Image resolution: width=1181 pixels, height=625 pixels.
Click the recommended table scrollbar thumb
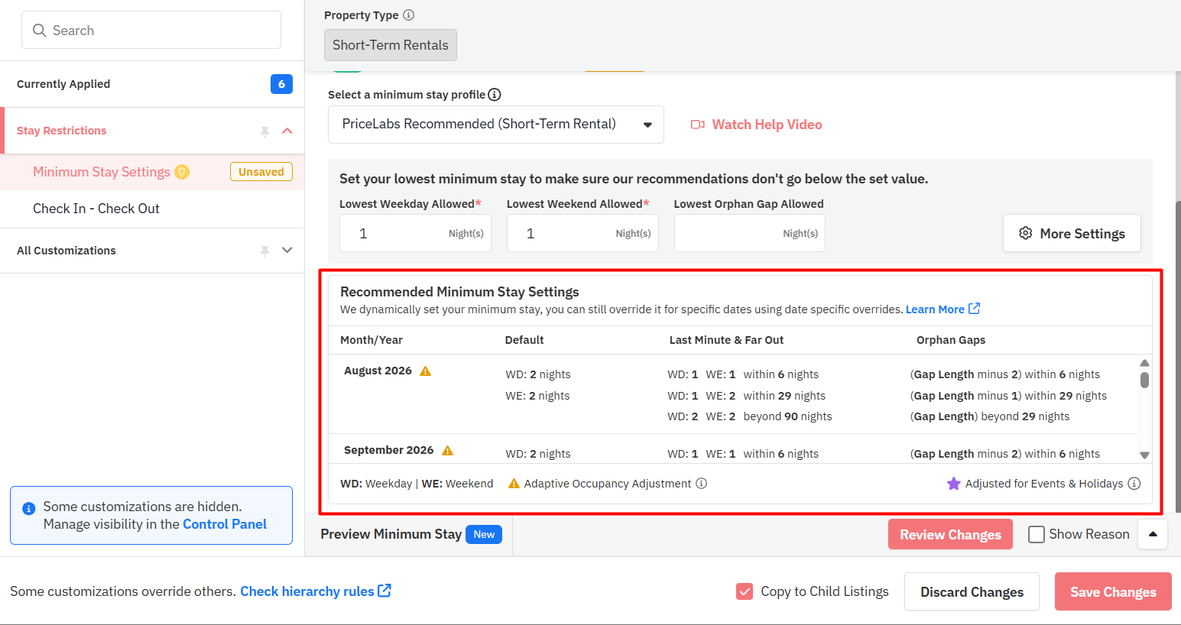click(x=1144, y=380)
